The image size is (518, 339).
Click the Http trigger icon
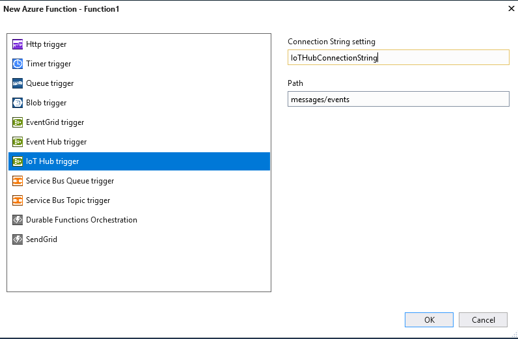(x=18, y=44)
